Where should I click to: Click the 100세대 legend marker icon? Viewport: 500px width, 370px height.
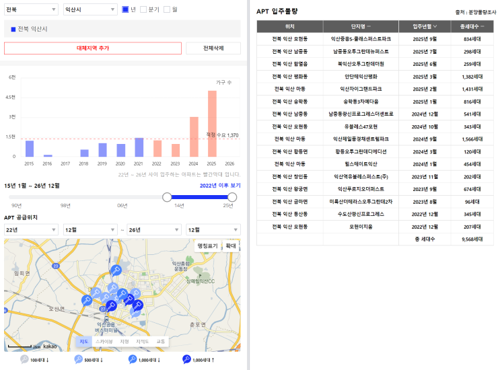(24, 359)
